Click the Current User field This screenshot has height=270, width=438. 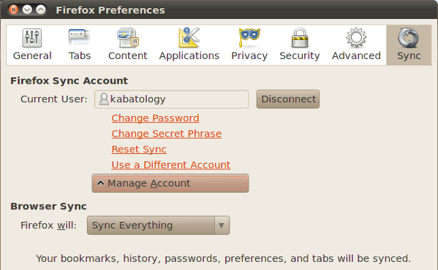coord(172,99)
